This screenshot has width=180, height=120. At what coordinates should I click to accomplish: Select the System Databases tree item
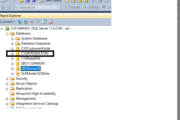(34, 38)
